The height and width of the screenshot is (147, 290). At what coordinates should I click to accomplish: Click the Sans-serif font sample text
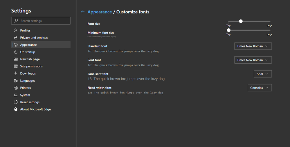click(x=126, y=79)
